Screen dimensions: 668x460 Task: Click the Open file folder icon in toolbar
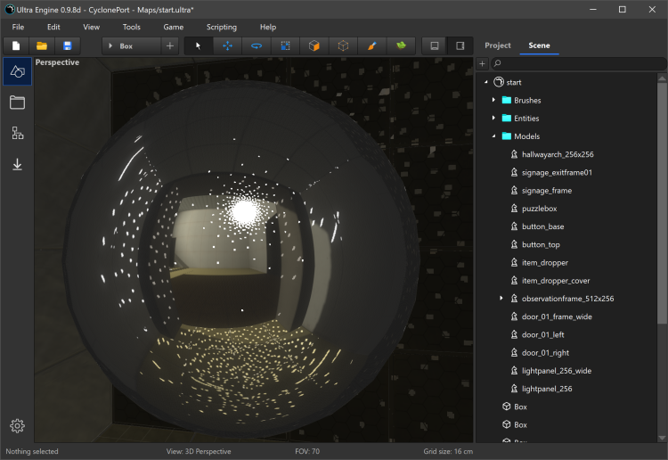click(x=42, y=45)
